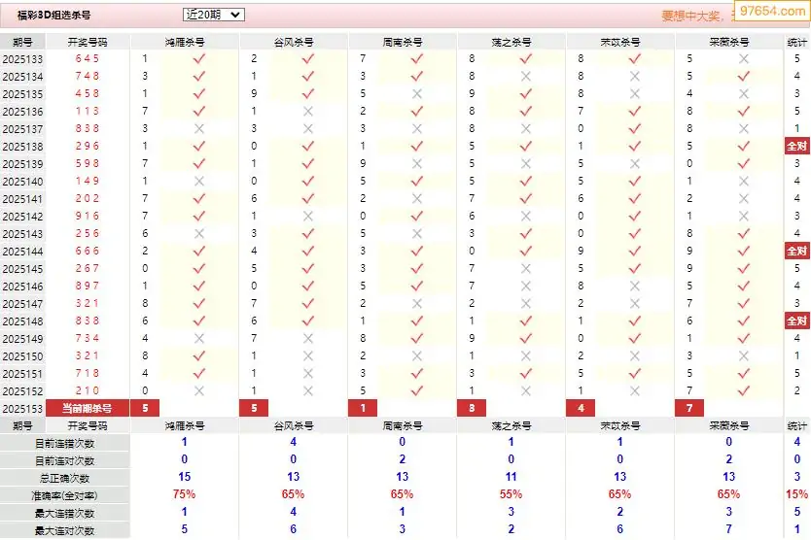Click draw numbers 8 9 7
The width and height of the screenshot is (811, 540).
88,286
